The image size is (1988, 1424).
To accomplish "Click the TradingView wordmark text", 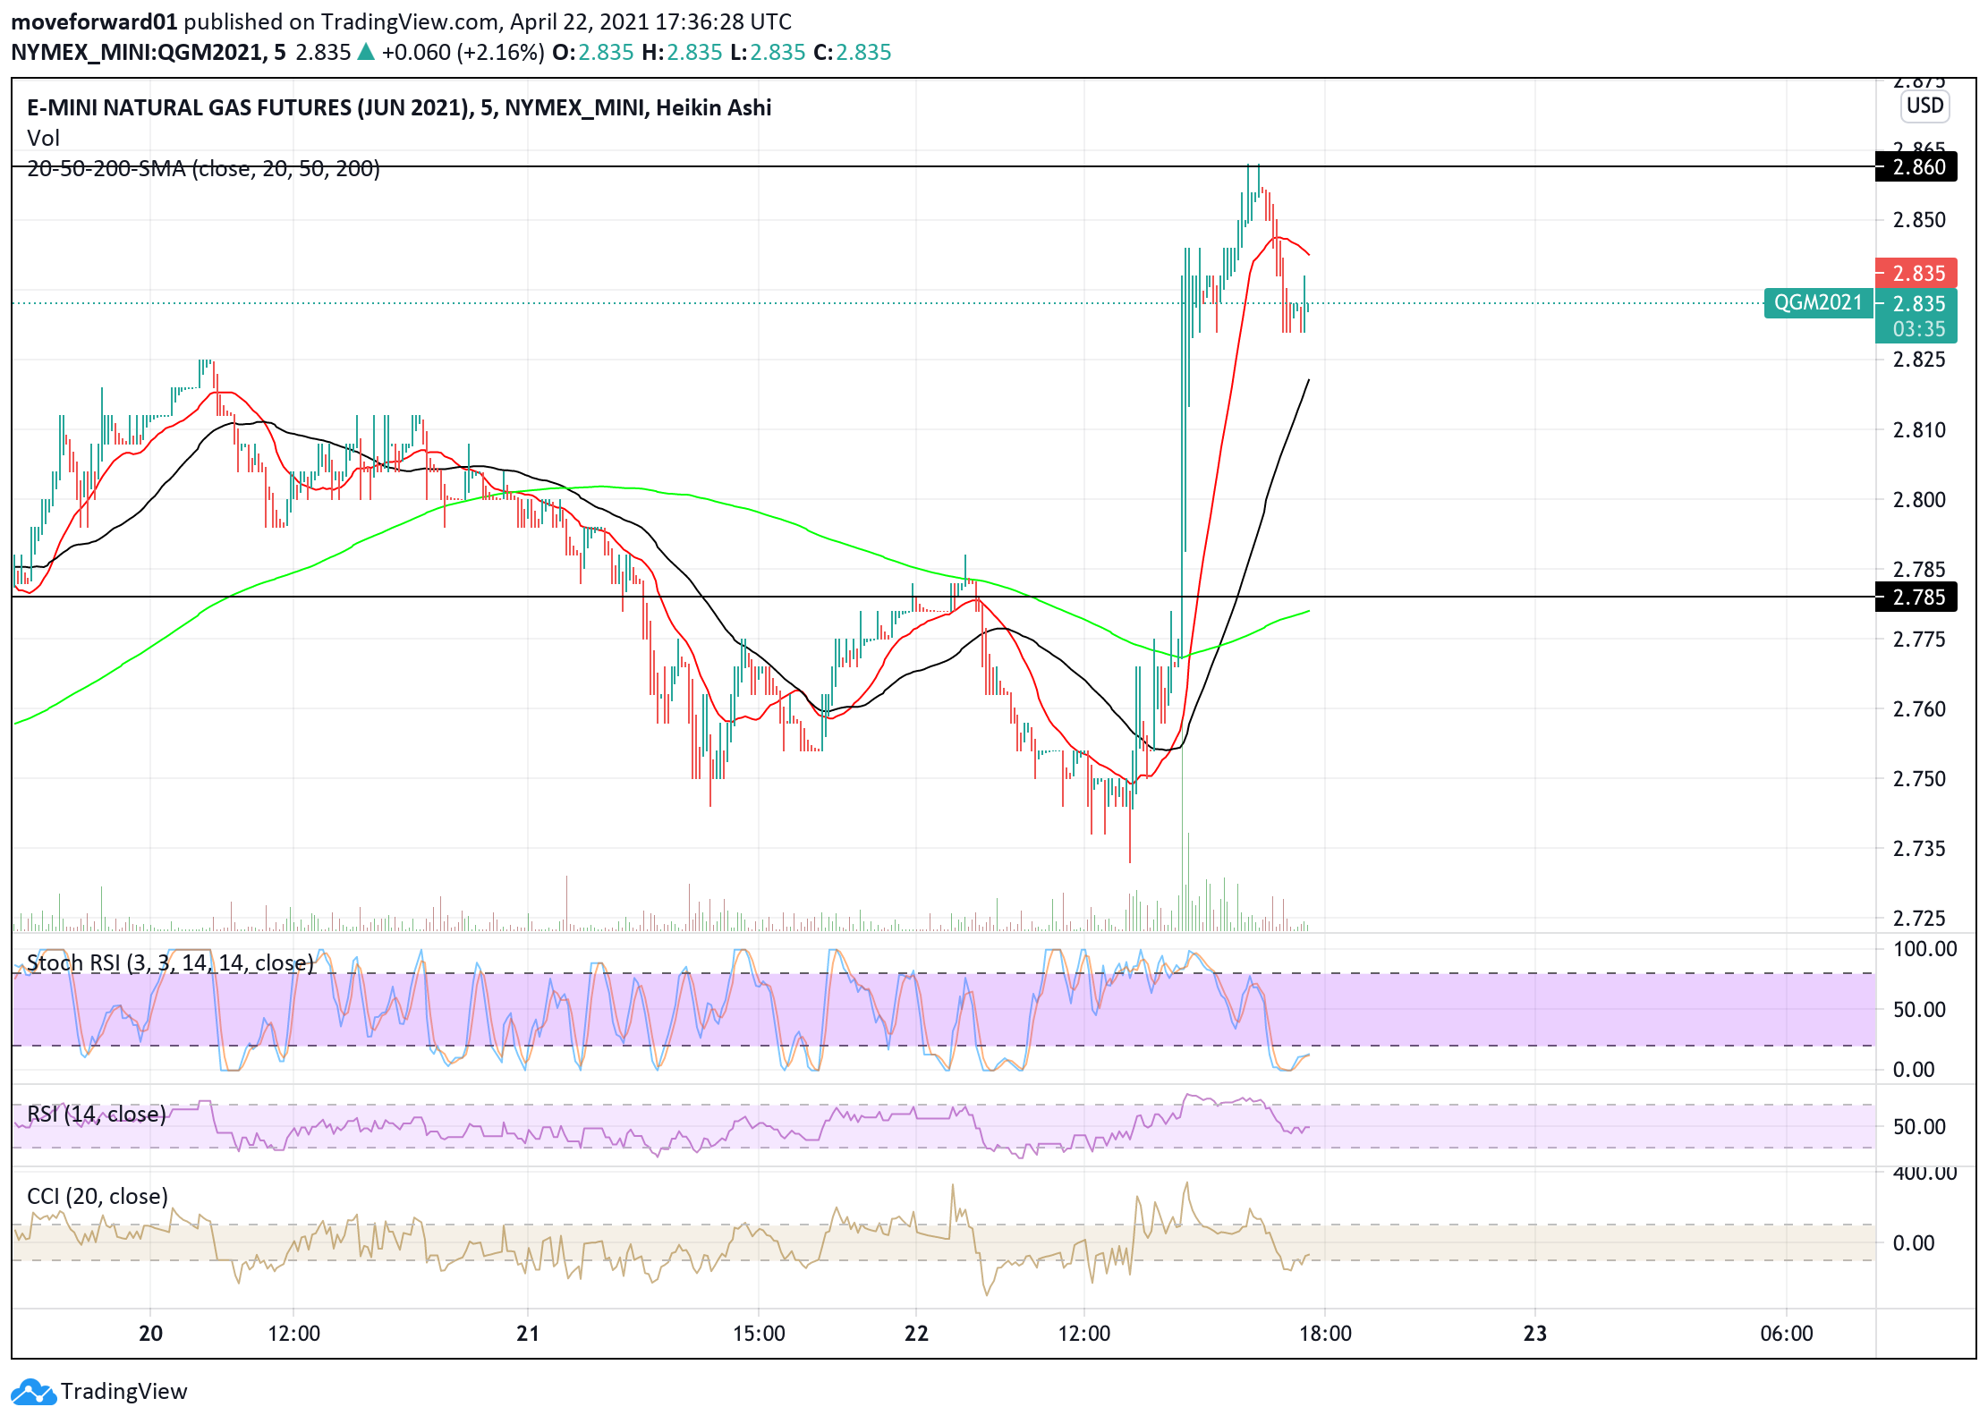I will pyautogui.click(x=124, y=1392).
